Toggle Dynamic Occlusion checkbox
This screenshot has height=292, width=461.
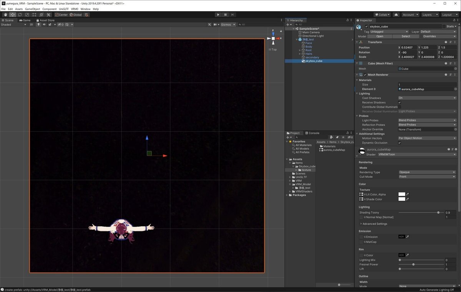(x=400, y=143)
